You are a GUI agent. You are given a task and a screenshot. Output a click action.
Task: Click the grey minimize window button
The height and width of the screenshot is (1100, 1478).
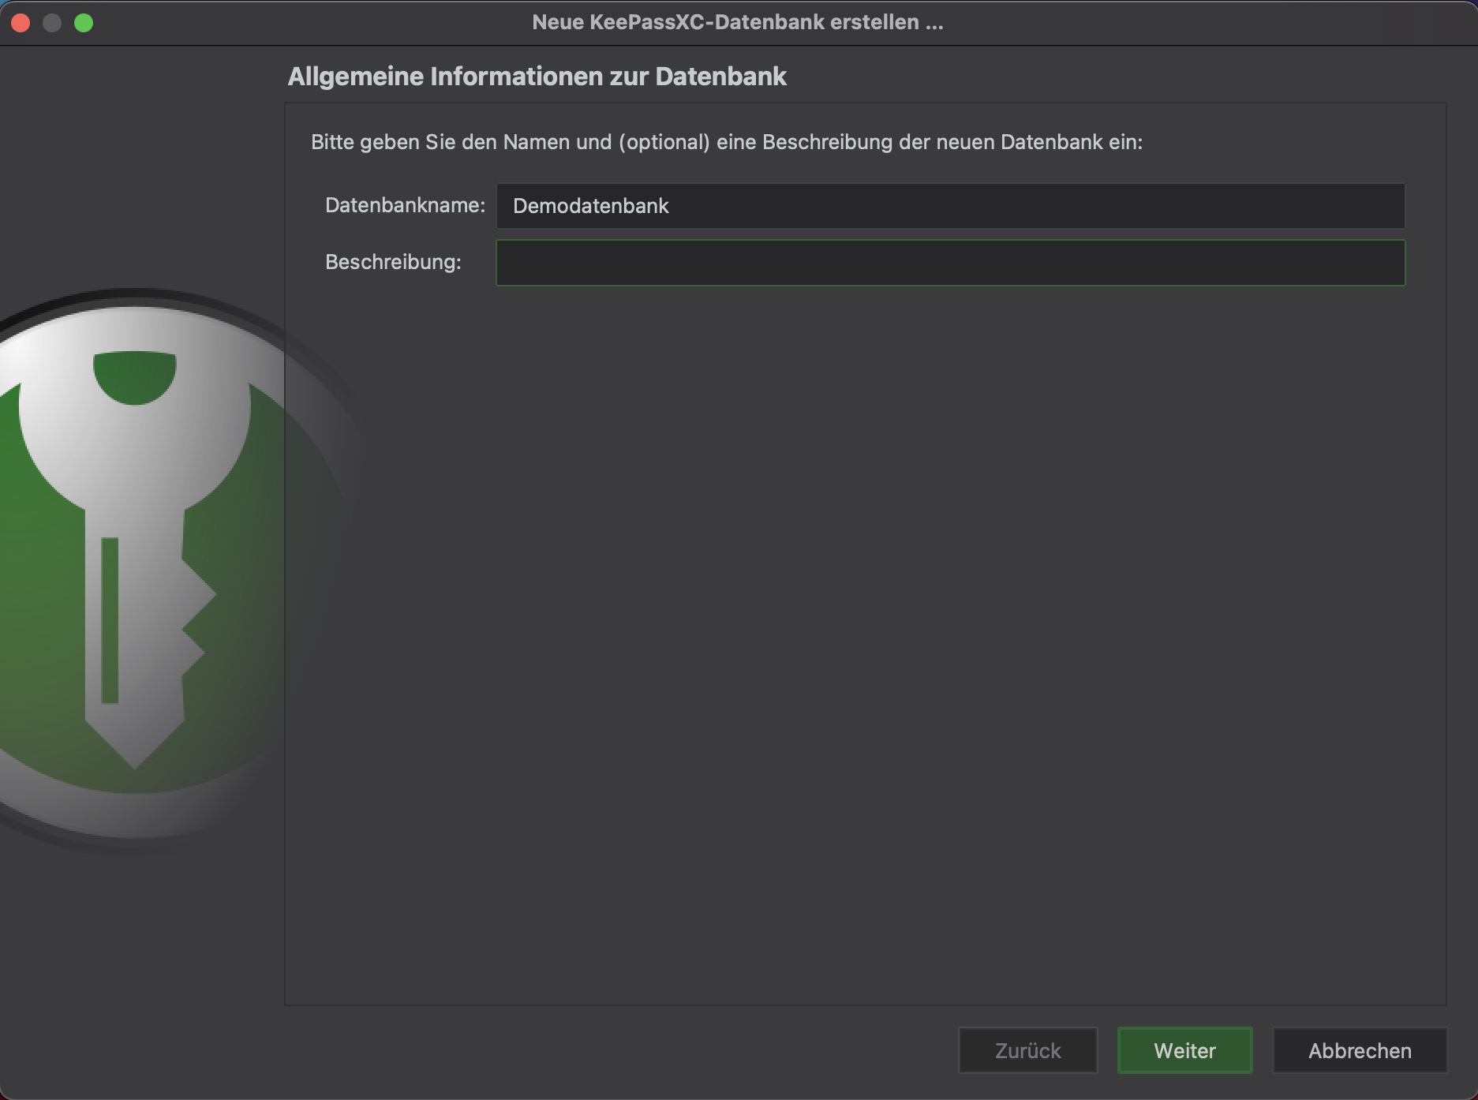pos(52,23)
